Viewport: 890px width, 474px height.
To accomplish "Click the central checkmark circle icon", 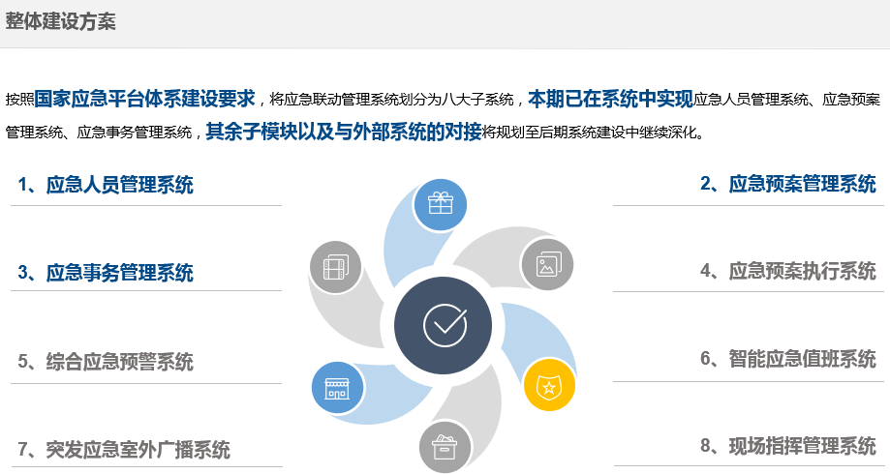I will (444, 325).
